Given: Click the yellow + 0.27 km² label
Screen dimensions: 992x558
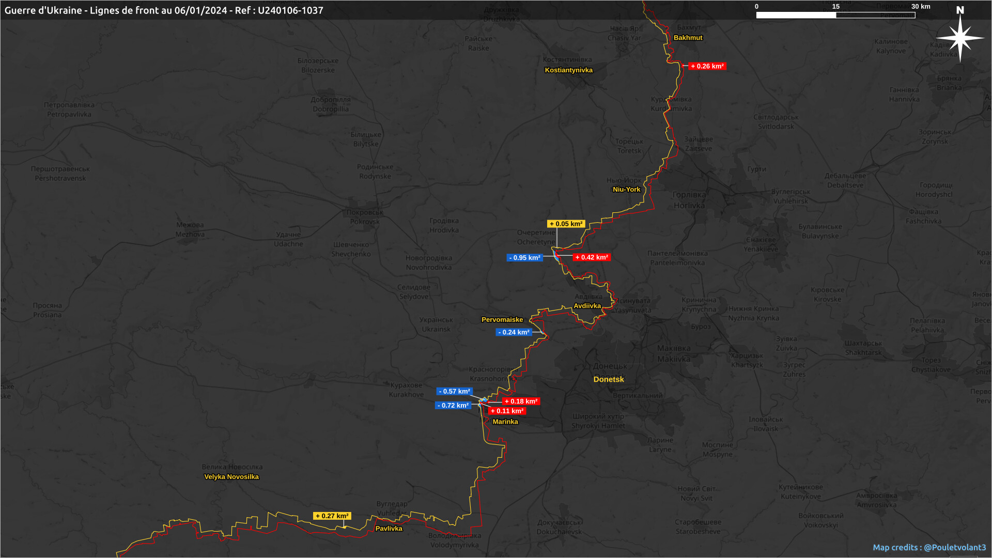Looking at the screenshot, I should pos(332,516).
